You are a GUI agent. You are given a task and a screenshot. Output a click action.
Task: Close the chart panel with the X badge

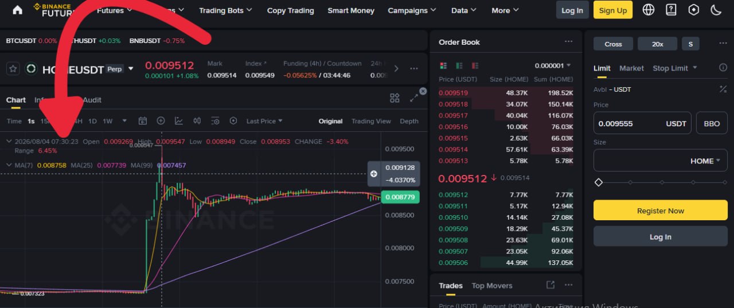click(x=423, y=91)
